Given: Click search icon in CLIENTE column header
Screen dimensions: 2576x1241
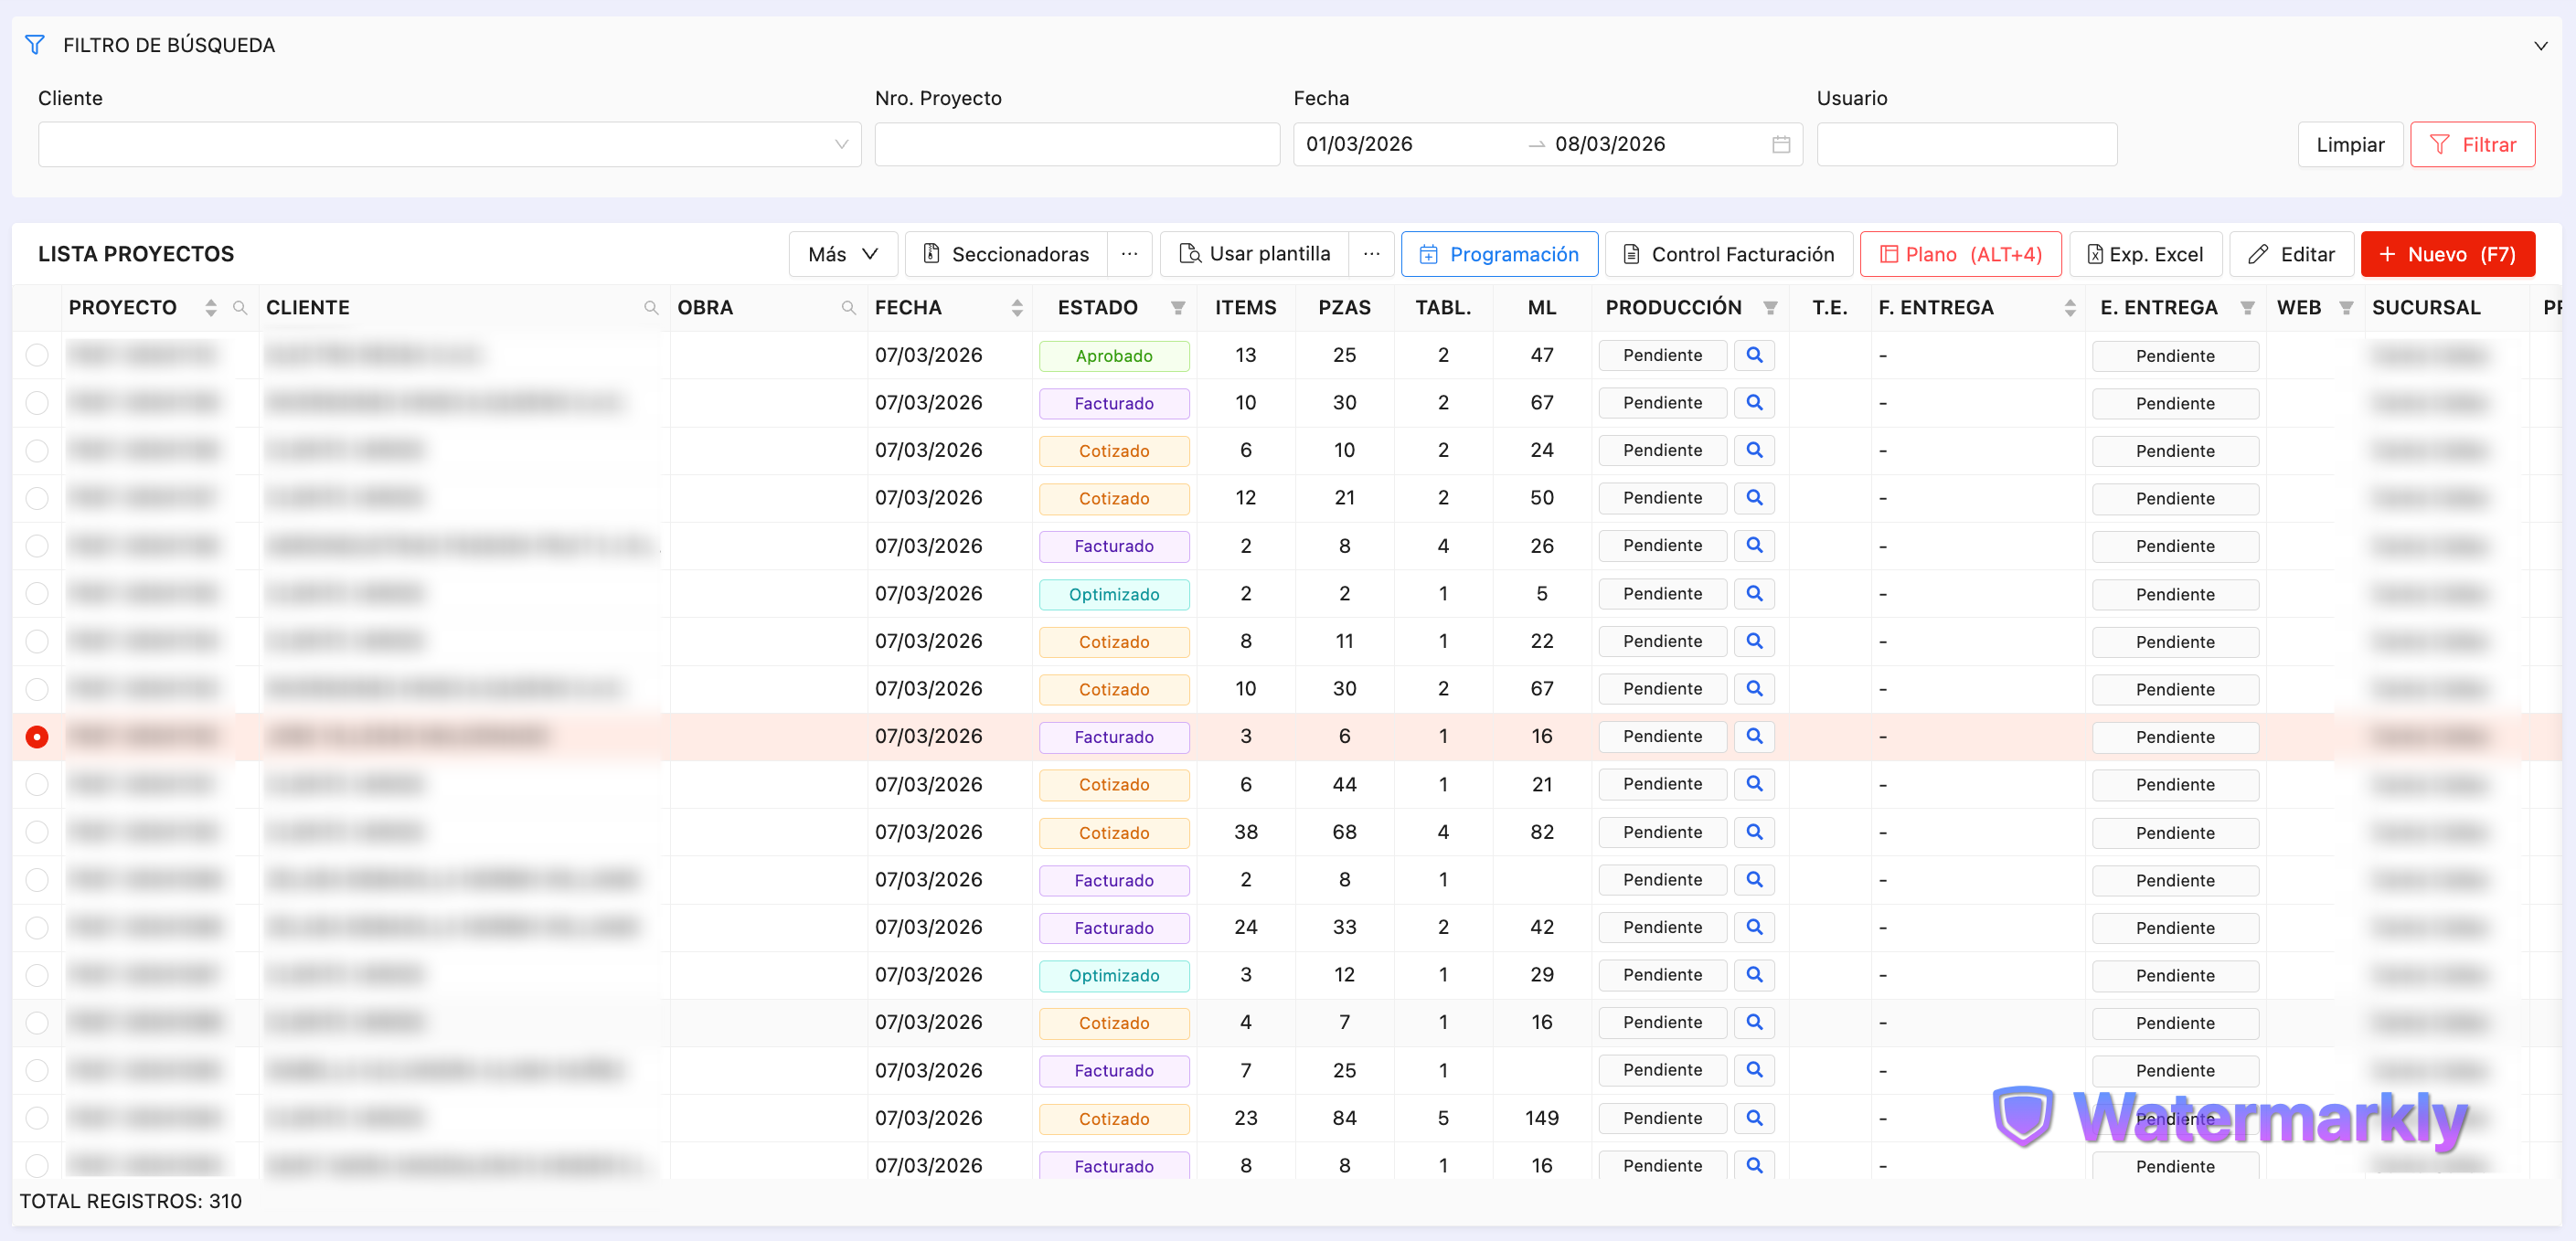Looking at the screenshot, I should (651, 308).
